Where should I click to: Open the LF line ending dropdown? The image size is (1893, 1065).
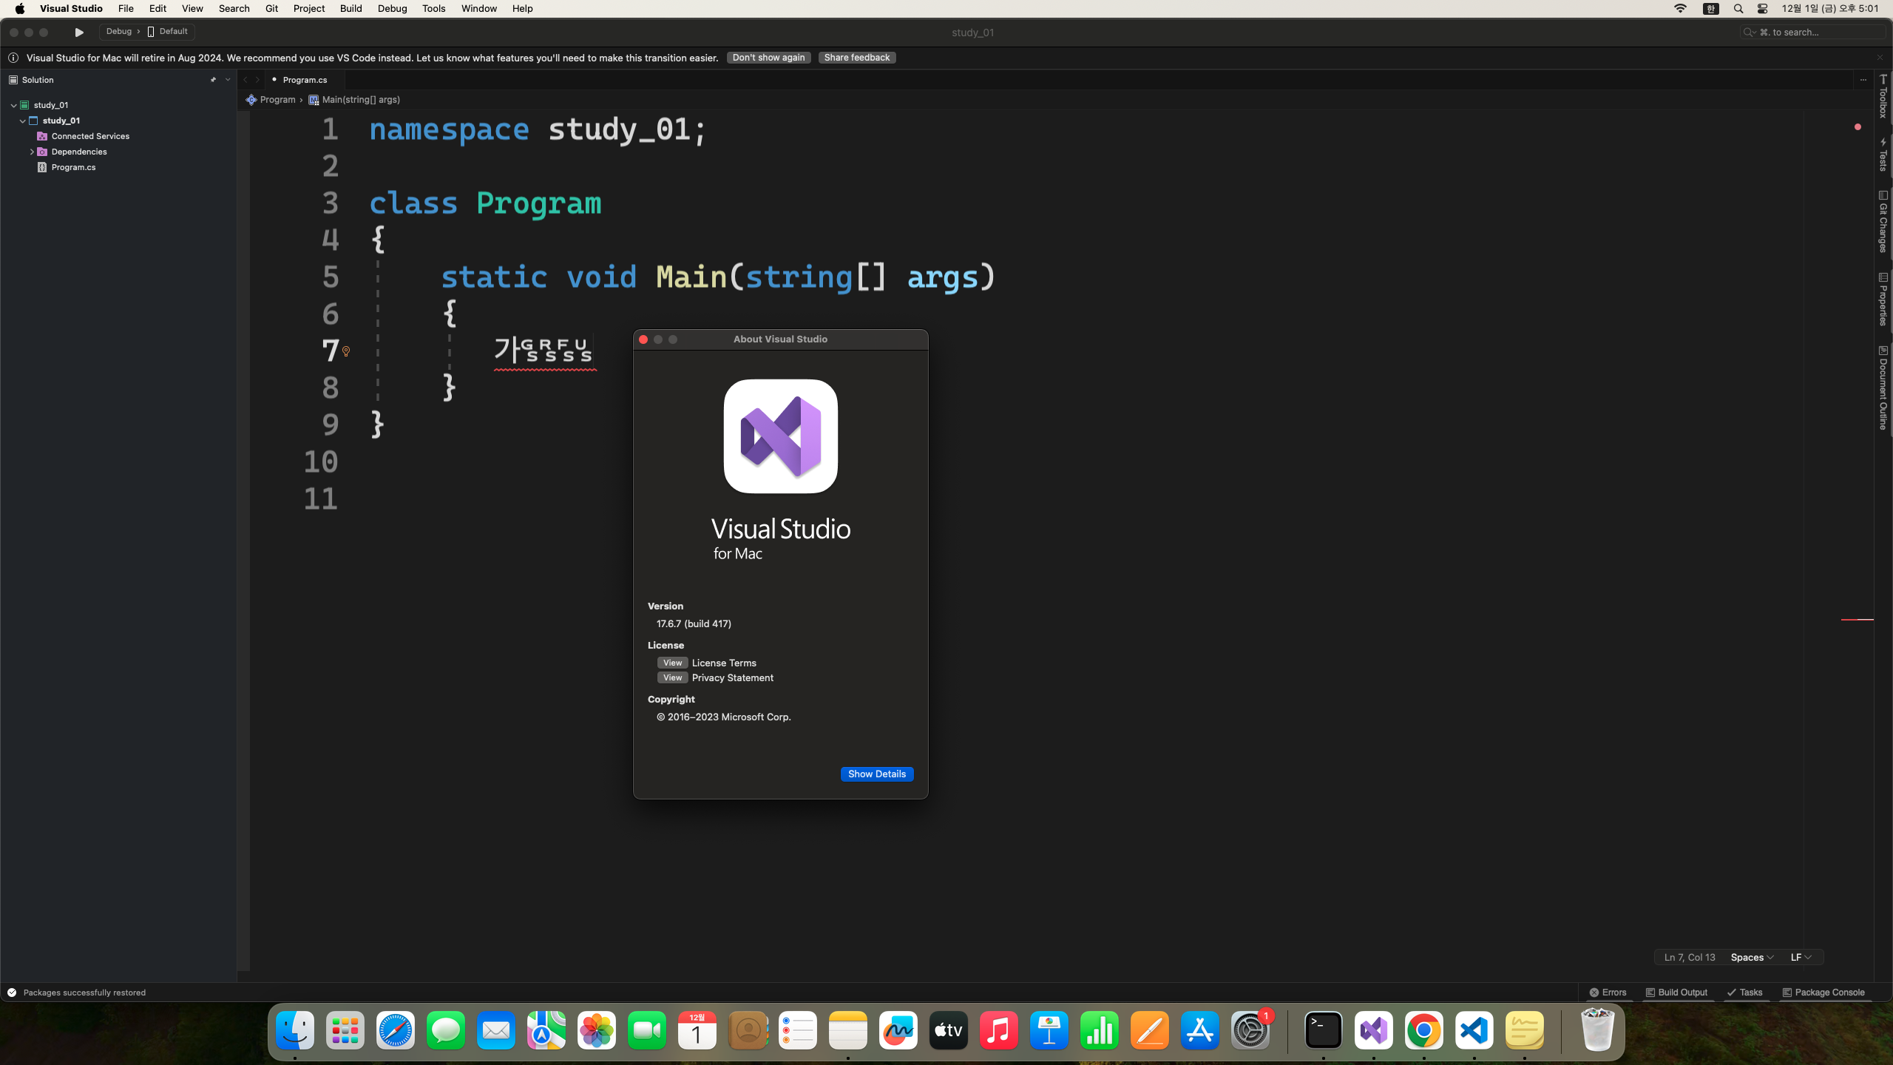point(1800,957)
